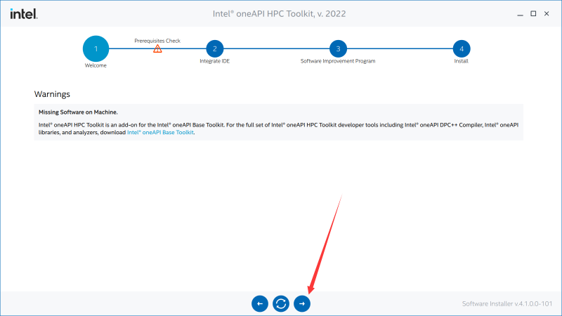562x316 pixels.
Task: Proceed with the next arrow button
Action: (302, 303)
